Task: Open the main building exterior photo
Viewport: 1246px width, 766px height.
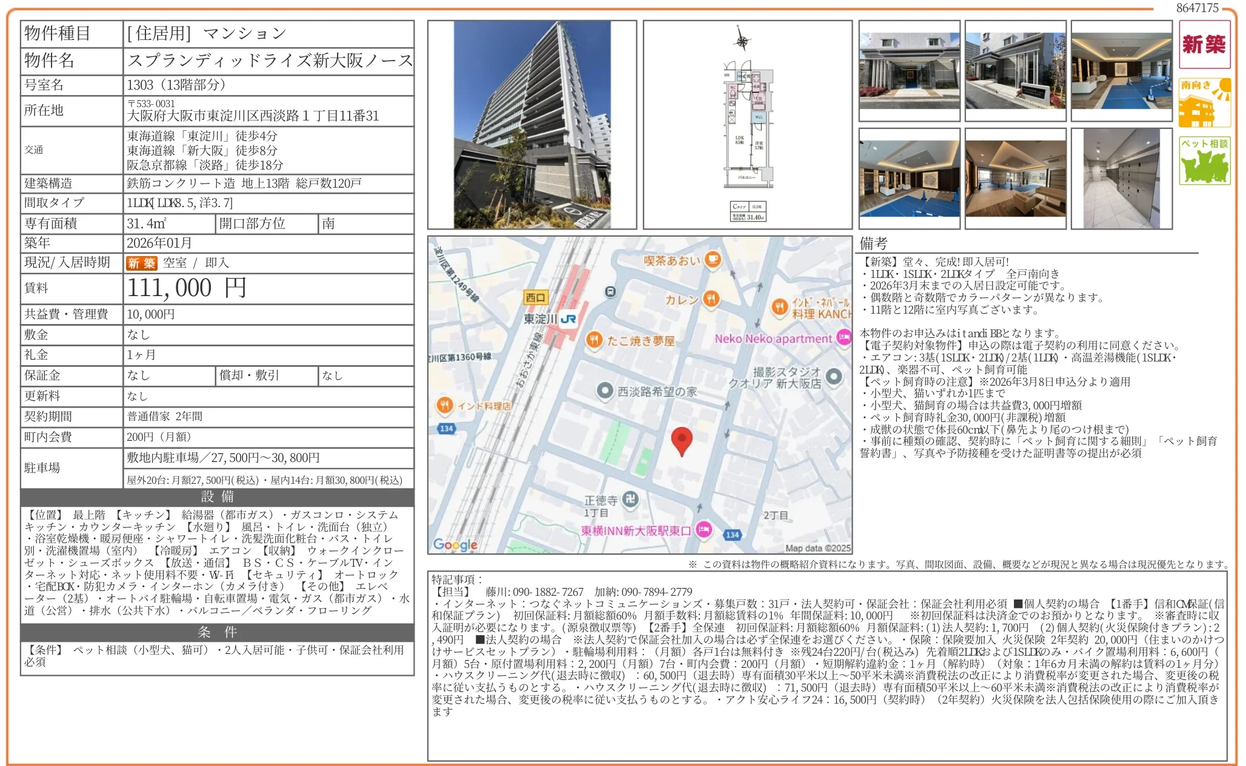Action: [531, 125]
